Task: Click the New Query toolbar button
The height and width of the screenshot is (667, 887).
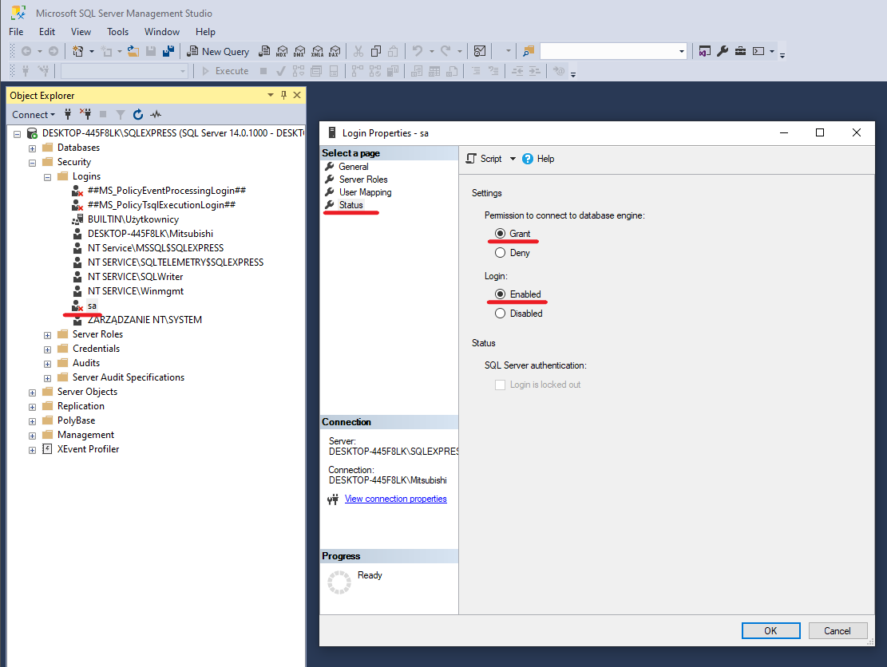Action: click(218, 51)
